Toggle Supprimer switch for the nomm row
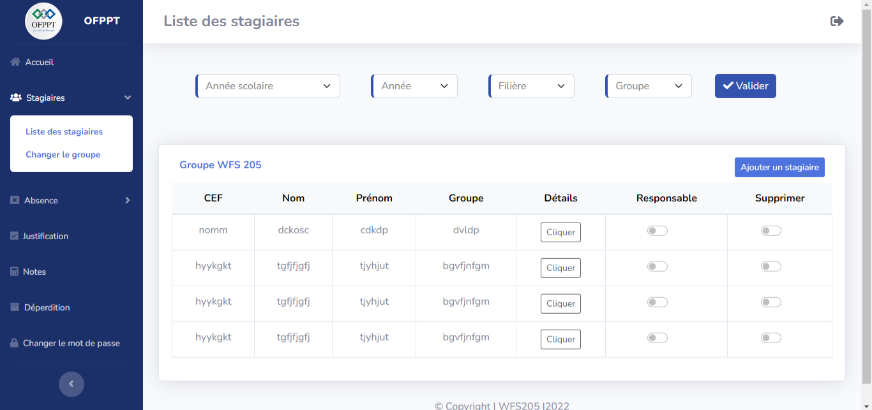 point(771,231)
